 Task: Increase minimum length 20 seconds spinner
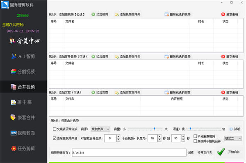pyautogui.click(x=159, y=136)
